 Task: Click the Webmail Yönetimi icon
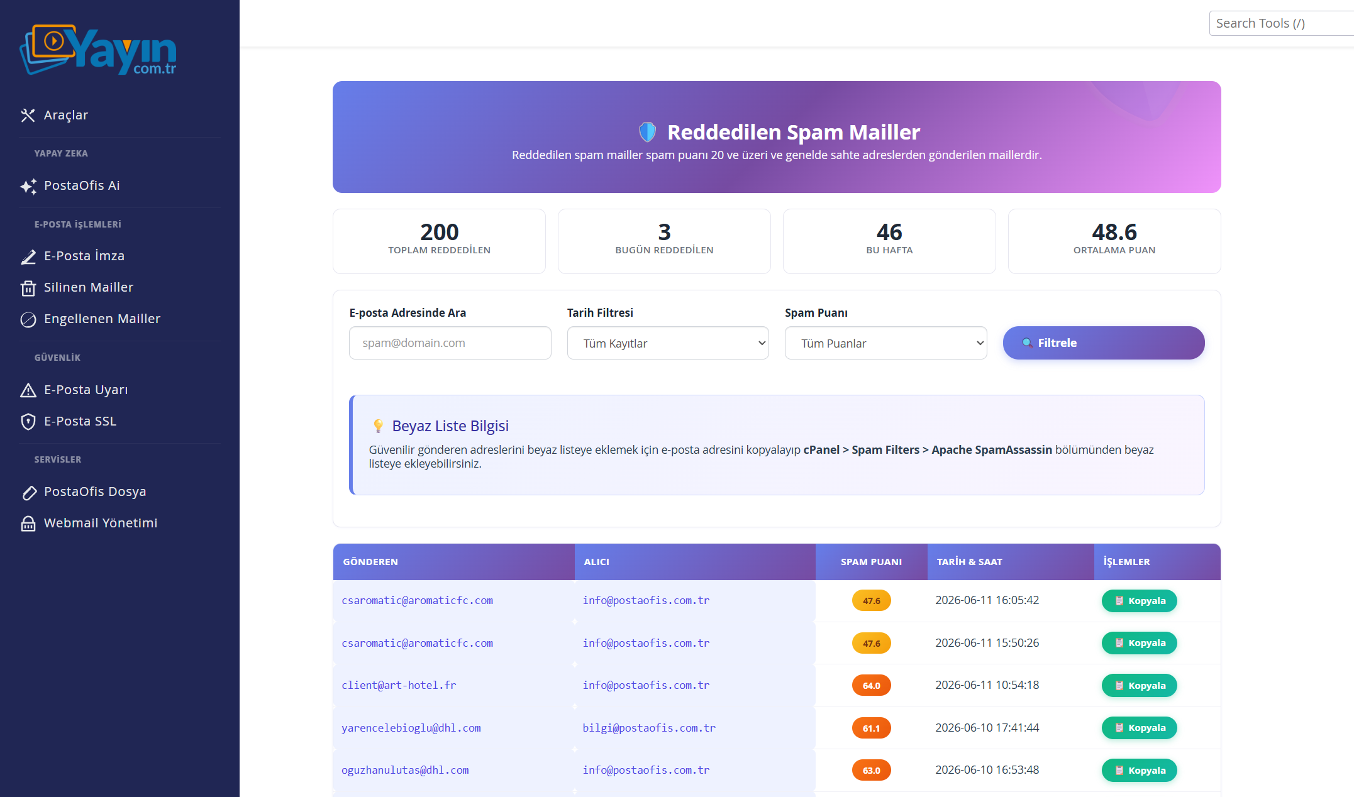pos(28,524)
